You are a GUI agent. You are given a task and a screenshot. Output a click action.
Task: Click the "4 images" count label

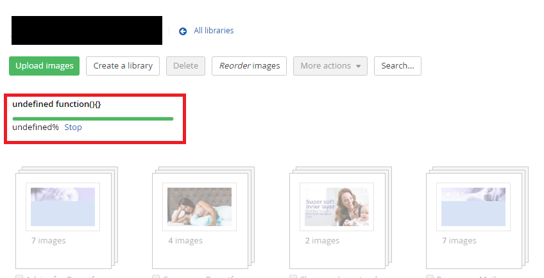(185, 241)
